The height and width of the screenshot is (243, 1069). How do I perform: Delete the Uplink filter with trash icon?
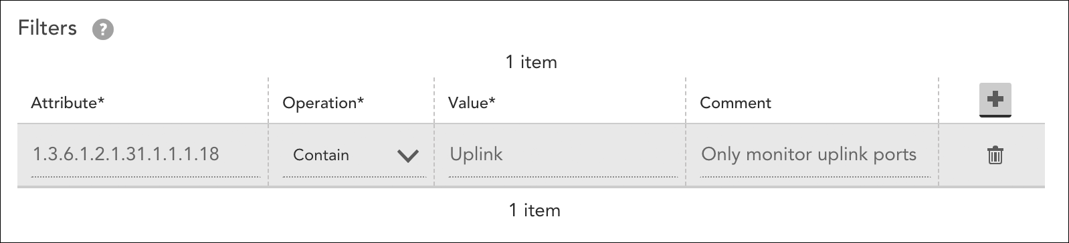point(995,155)
